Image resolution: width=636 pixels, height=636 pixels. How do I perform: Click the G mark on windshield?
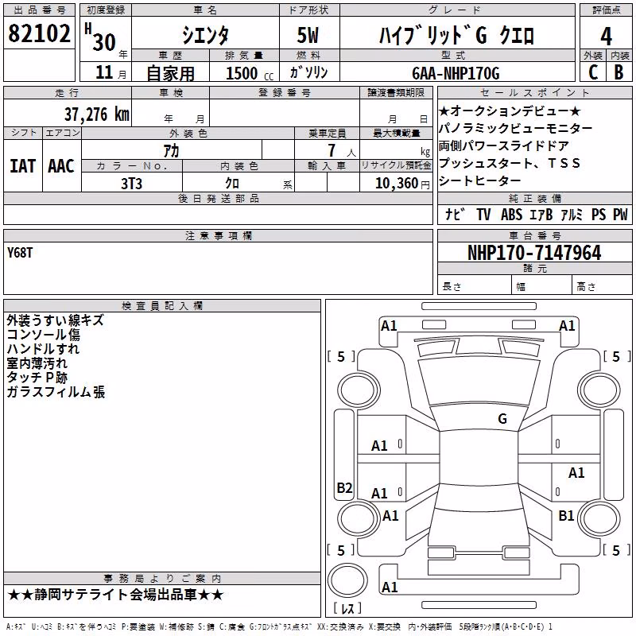[502, 419]
